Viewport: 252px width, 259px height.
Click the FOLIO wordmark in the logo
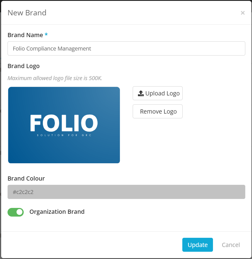click(x=64, y=123)
